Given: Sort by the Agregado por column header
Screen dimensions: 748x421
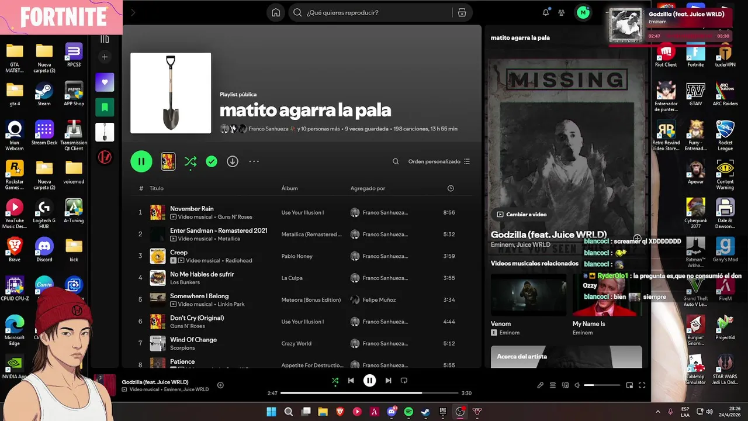Looking at the screenshot, I should tap(368, 188).
